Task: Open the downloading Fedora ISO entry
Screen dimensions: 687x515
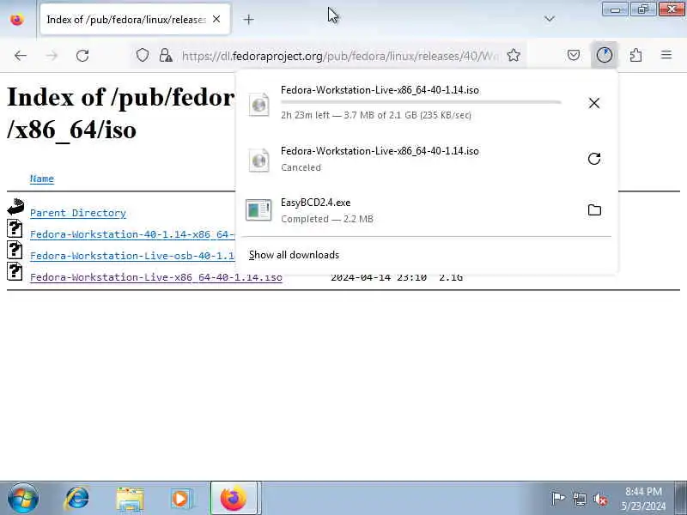Action: pyautogui.click(x=409, y=103)
